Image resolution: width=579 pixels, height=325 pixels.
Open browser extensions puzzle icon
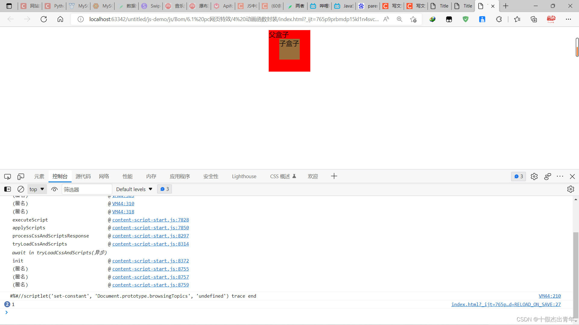499,19
